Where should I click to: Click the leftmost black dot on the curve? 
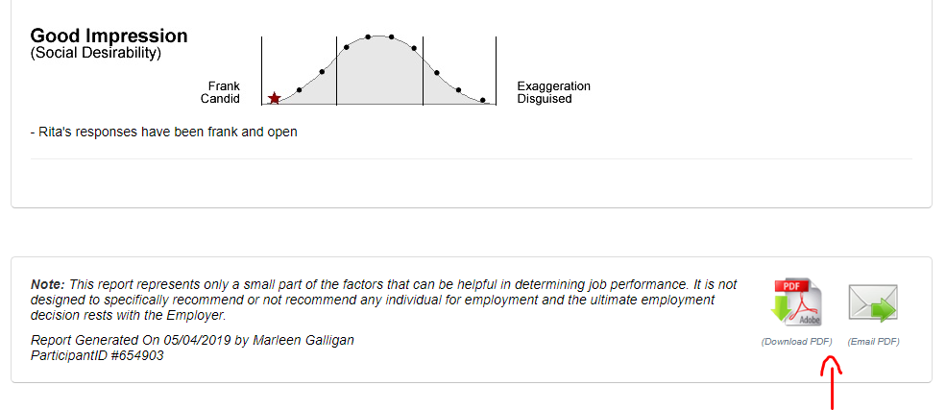point(300,90)
